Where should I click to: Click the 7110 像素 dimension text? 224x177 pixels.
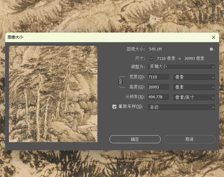pyautogui.click(x=166, y=58)
